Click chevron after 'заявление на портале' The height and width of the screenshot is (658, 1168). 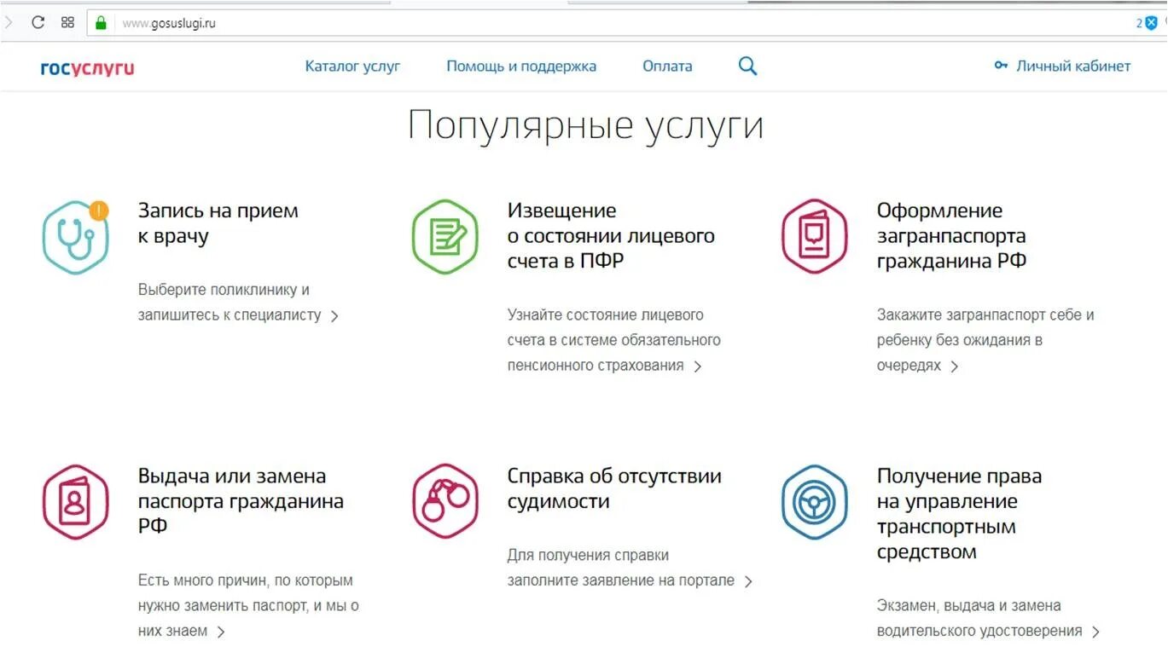coord(747,582)
